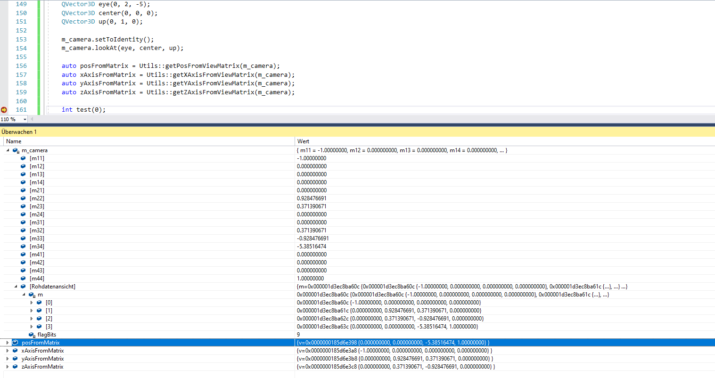Collapse the [Rohdatenansicht] node
The width and height of the screenshot is (715, 378).
point(16,287)
